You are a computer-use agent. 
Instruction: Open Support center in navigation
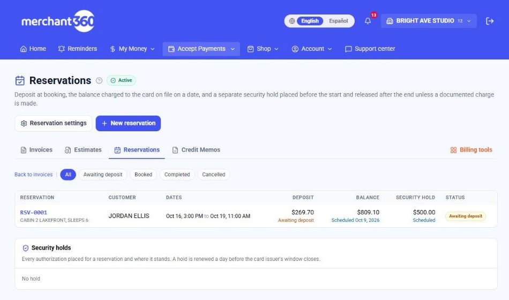(x=370, y=49)
